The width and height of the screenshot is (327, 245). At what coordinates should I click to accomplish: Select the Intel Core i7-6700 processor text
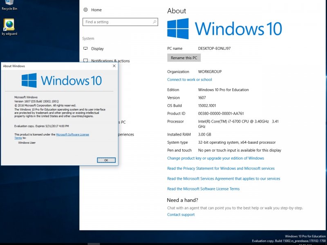pos(238,124)
